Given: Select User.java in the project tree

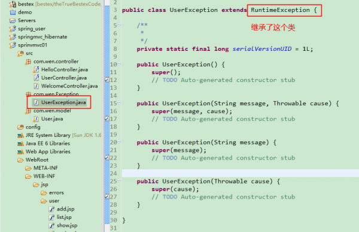Looking at the screenshot, I should 52,119.
